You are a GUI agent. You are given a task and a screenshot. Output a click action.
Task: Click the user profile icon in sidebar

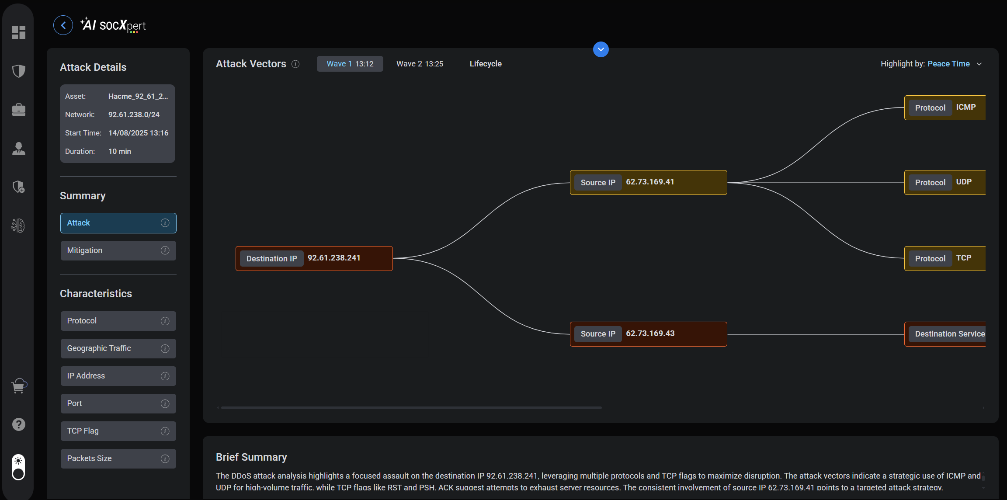(x=18, y=149)
